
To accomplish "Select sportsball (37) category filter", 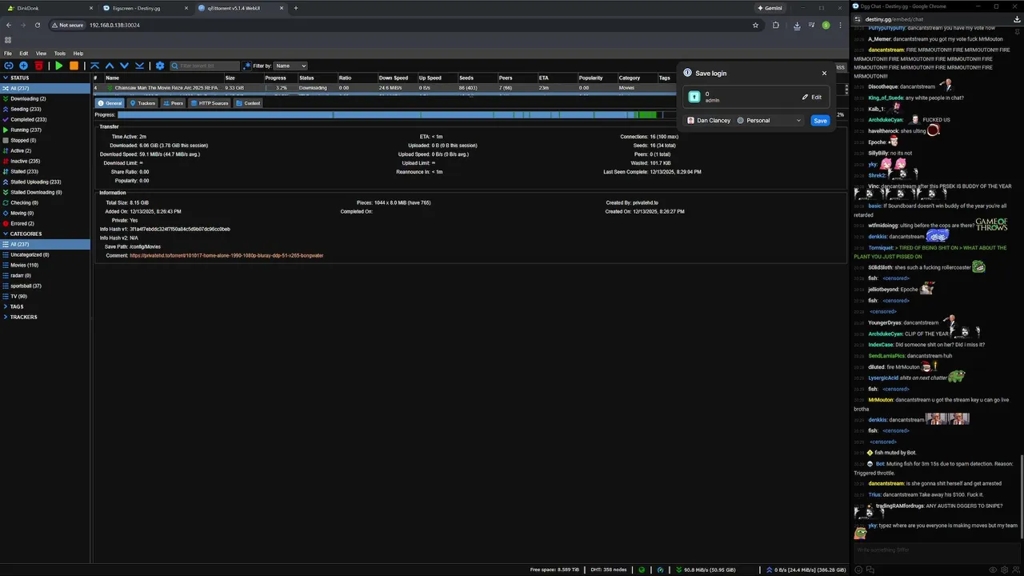I will 45,286.
